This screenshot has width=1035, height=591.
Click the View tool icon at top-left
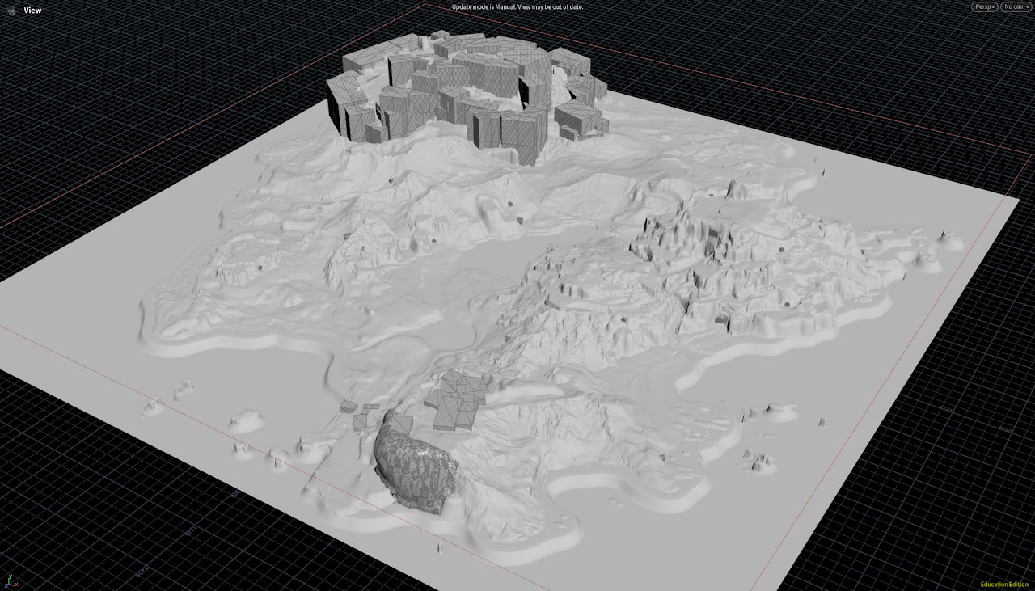coord(11,11)
